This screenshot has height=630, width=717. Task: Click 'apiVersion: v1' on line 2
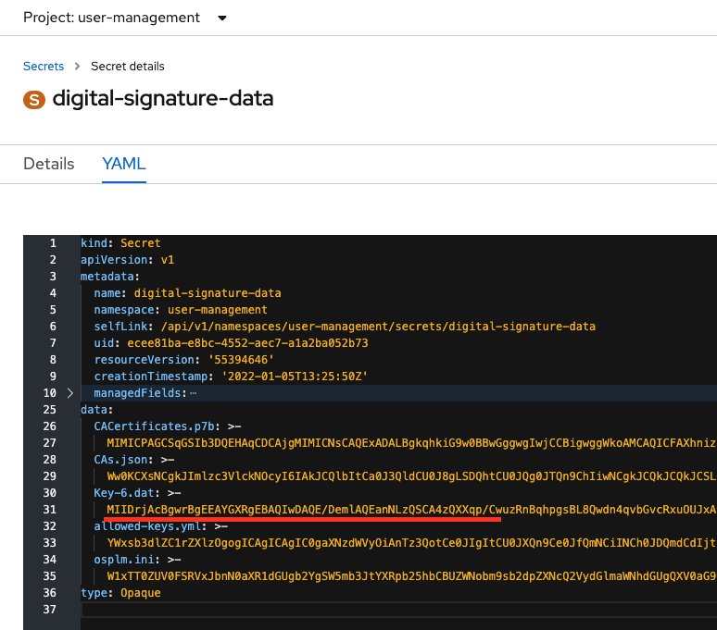127,260
